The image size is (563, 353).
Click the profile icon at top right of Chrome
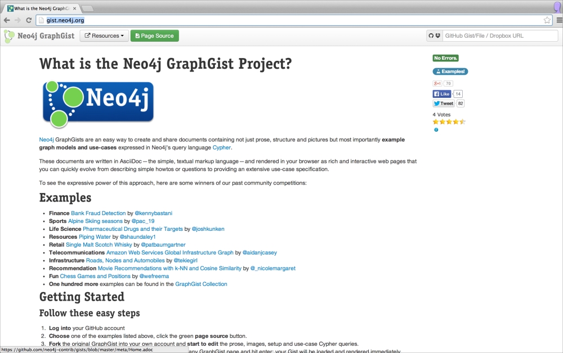[x=557, y=7]
